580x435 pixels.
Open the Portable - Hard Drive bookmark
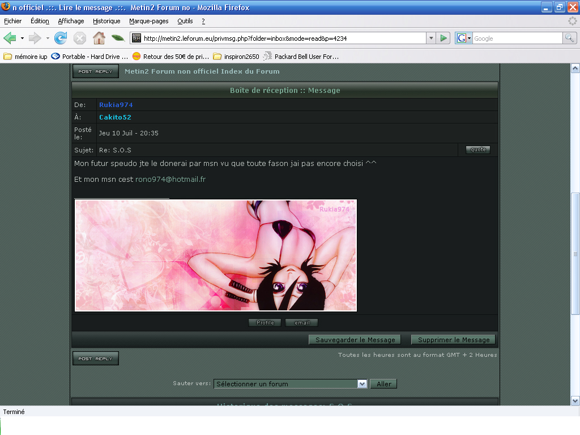pyautogui.click(x=89, y=57)
